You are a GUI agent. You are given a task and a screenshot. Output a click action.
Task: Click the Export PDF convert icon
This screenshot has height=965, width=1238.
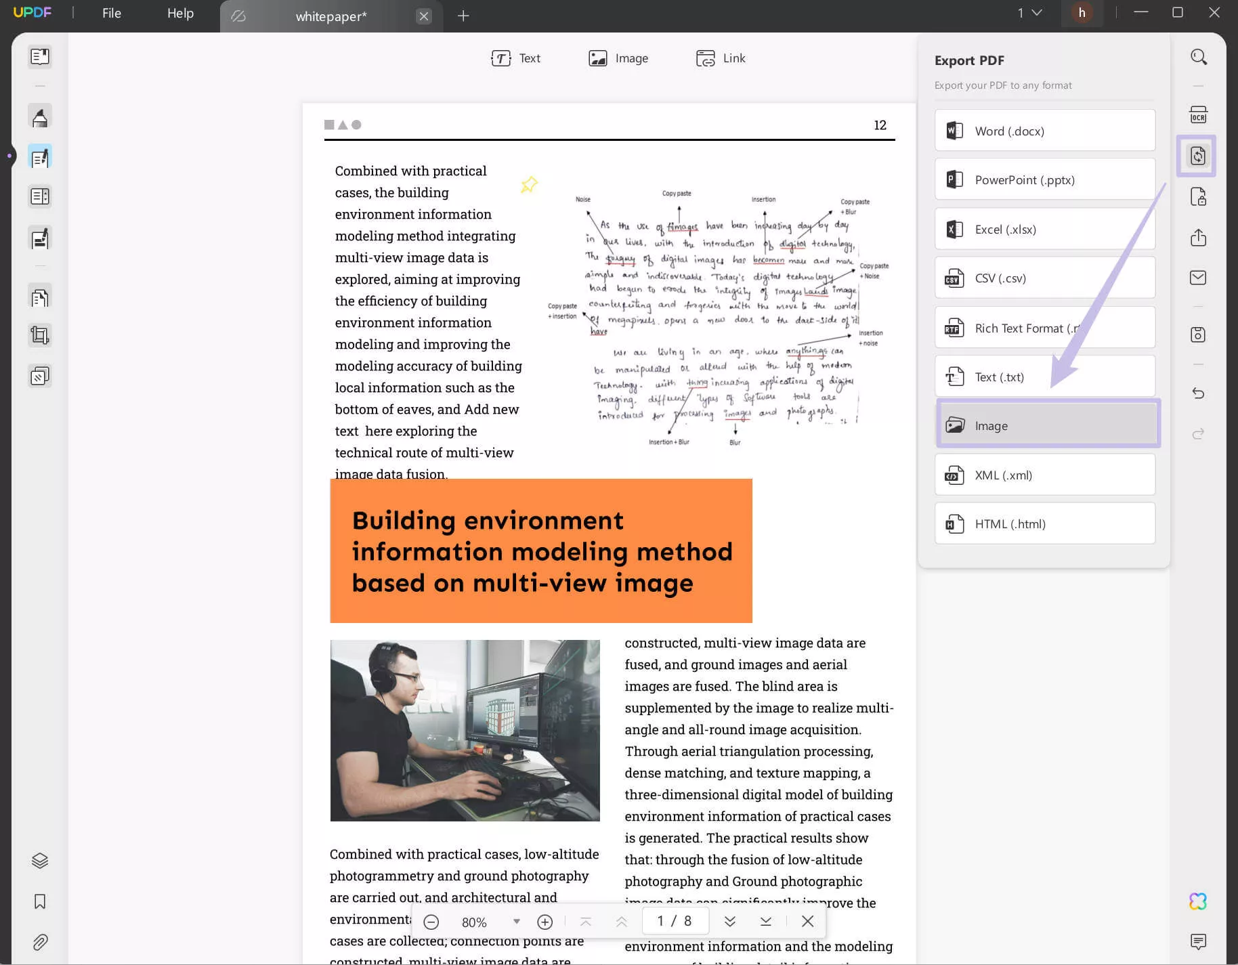(x=1197, y=156)
